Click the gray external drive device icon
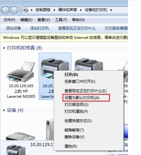 (50, 129)
